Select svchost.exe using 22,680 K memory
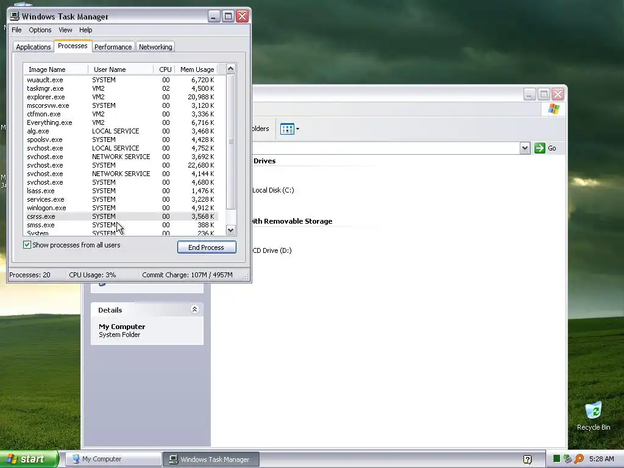 (x=121, y=165)
